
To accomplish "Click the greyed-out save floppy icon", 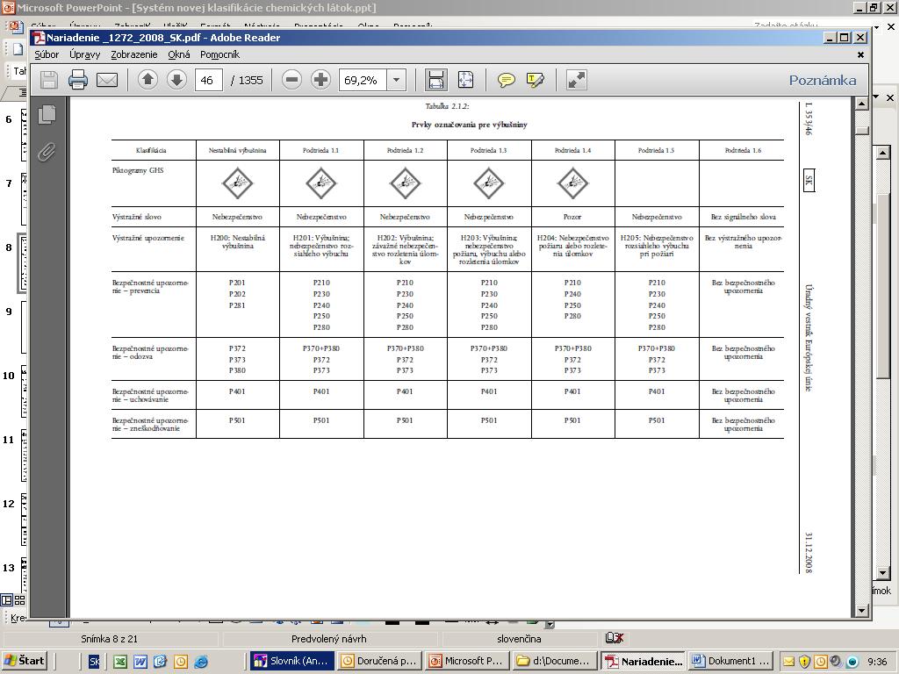I will click(49, 80).
